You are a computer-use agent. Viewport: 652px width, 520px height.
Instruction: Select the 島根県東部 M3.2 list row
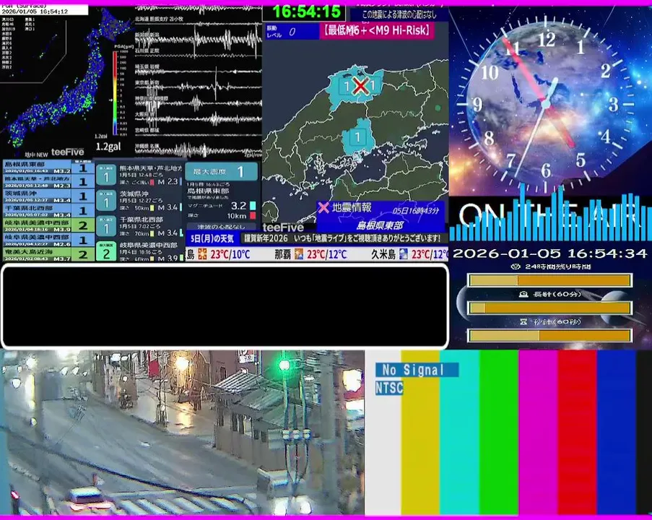pos(48,168)
